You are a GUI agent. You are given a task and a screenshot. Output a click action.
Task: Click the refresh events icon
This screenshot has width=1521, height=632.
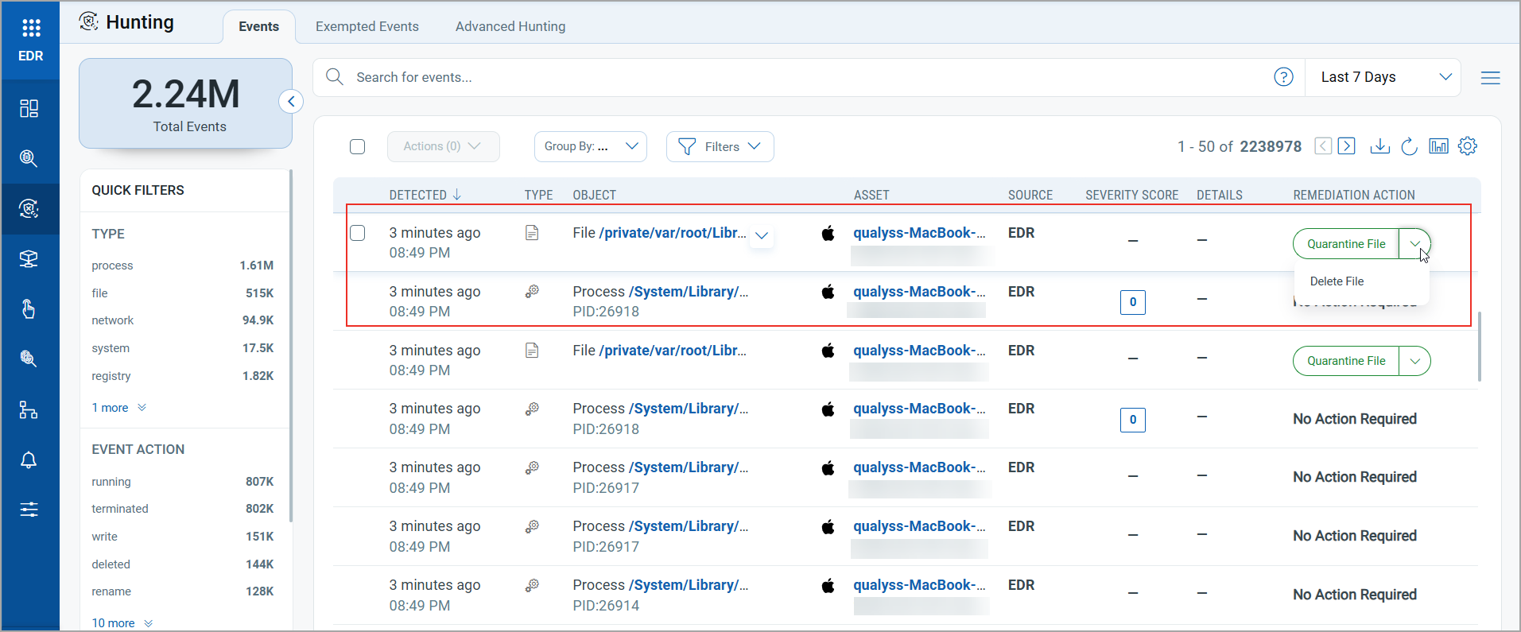tap(1409, 146)
